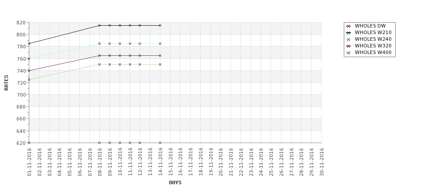Click W400 data point at 14-11-2016

[x=160, y=64]
